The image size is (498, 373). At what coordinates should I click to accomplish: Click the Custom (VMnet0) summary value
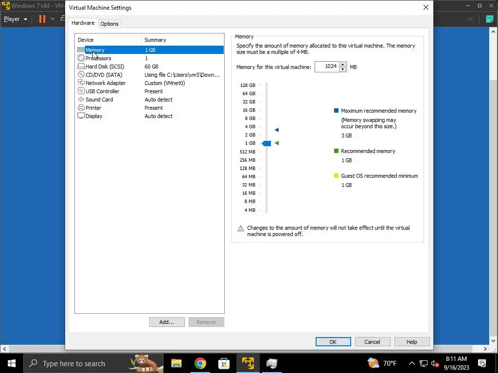pos(164,83)
